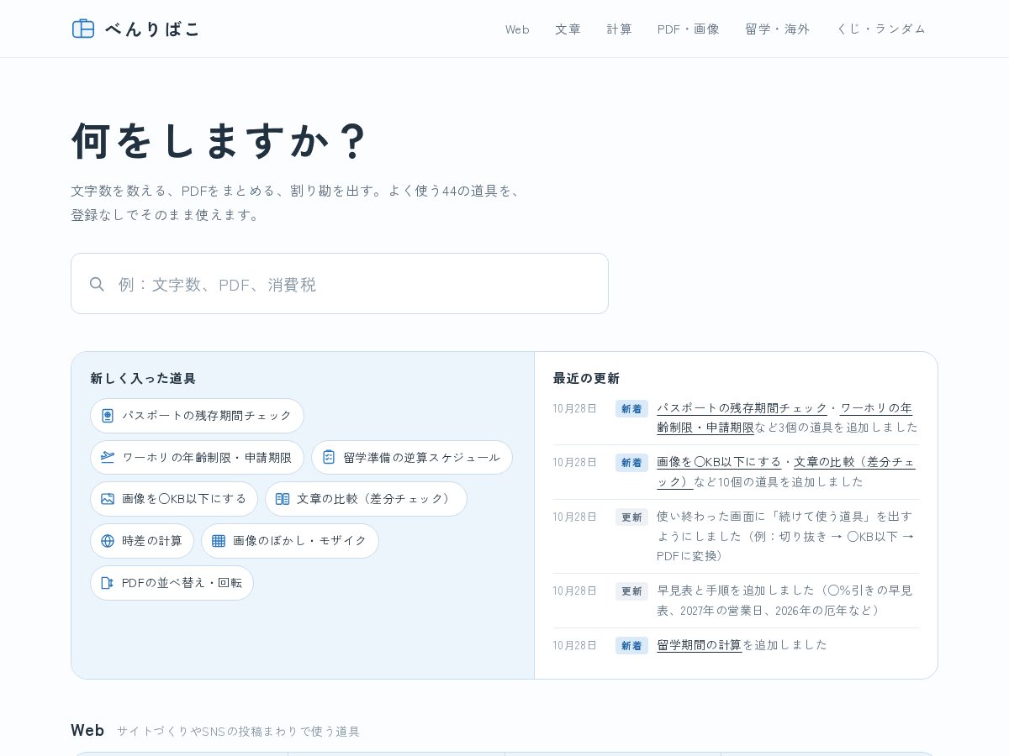
Task: Open 留学準備の逆算スケジュール tool chip
Action: [x=412, y=457]
